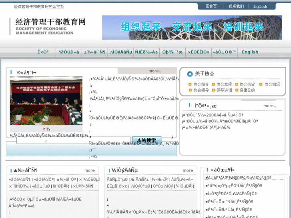Click more in the ½ìÓýÅàÑµ panel

[188, 170]
